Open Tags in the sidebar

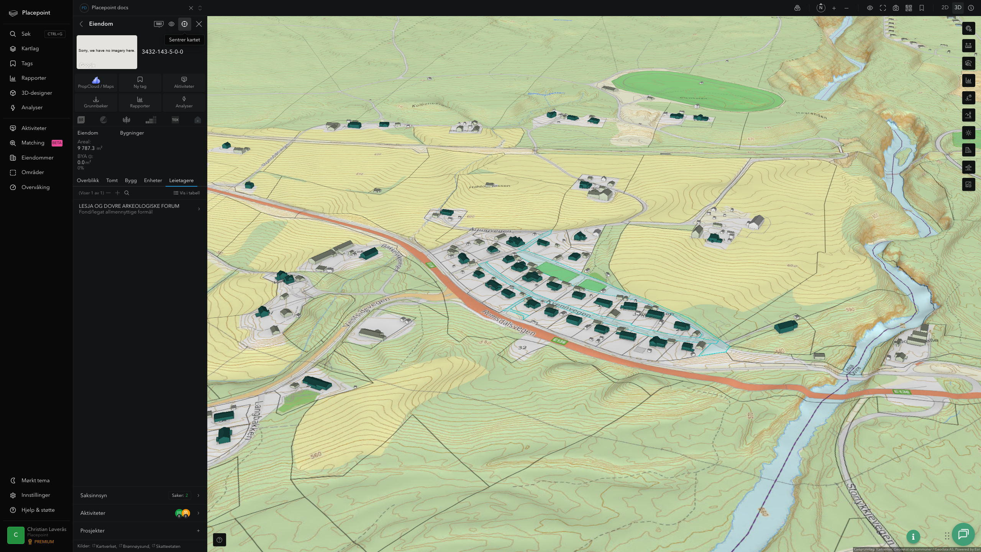tap(37, 63)
